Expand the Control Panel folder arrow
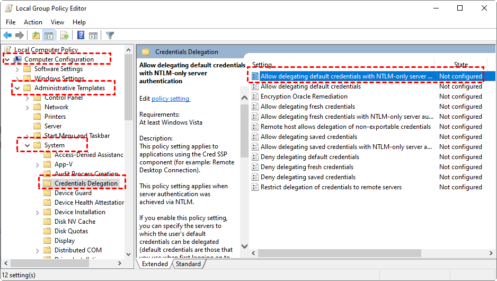The width and height of the screenshot is (497, 281). click(27, 98)
